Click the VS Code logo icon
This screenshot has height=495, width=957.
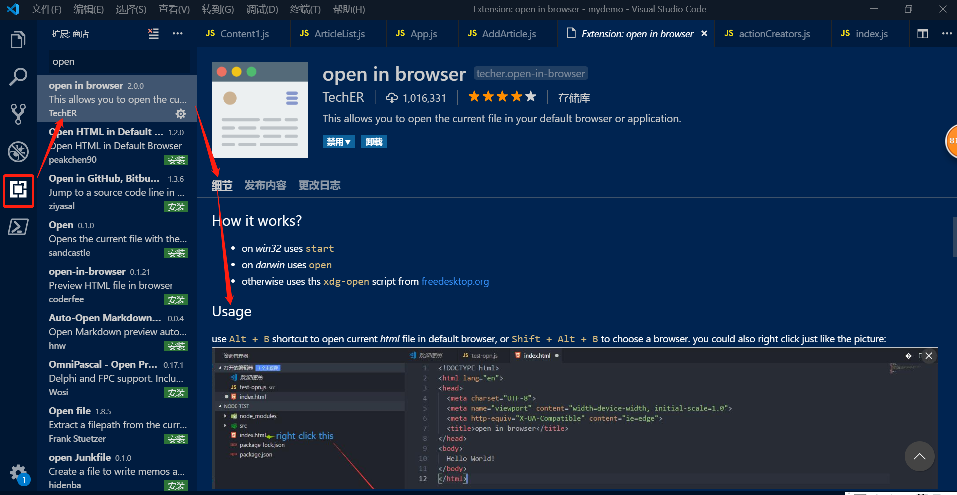pos(13,9)
